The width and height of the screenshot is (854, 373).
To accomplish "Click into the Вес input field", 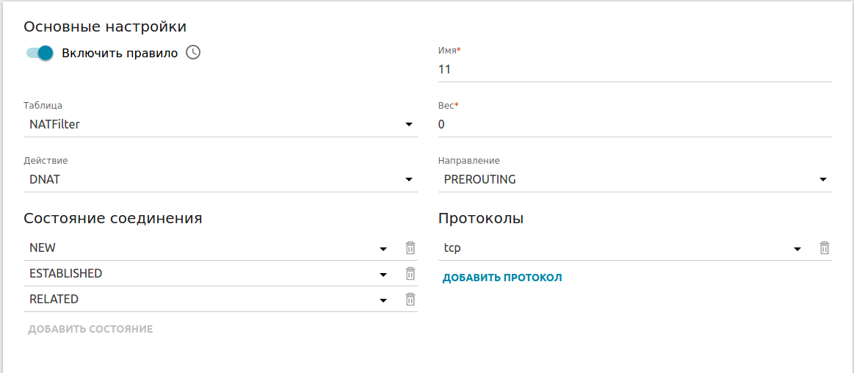I will pyautogui.click(x=634, y=125).
